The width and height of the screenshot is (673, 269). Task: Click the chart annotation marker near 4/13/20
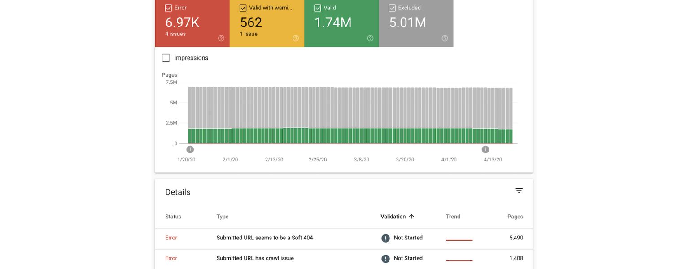pyautogui.click(x=485, y=149)
